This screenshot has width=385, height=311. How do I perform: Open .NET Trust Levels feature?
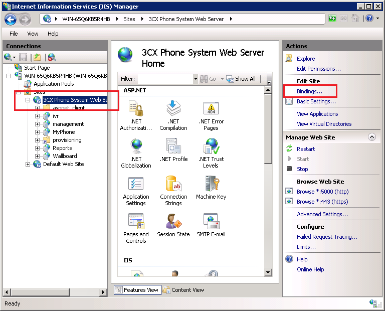[211, 153]
